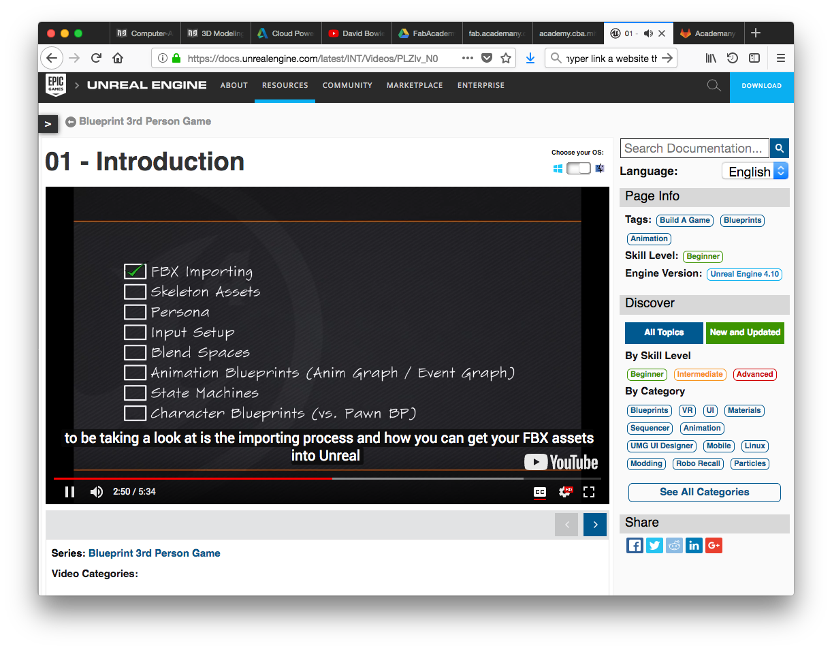Open the Library icon in Firefox toolbar
The height and width of the screenshot is (650, 832).
point(711,59)
